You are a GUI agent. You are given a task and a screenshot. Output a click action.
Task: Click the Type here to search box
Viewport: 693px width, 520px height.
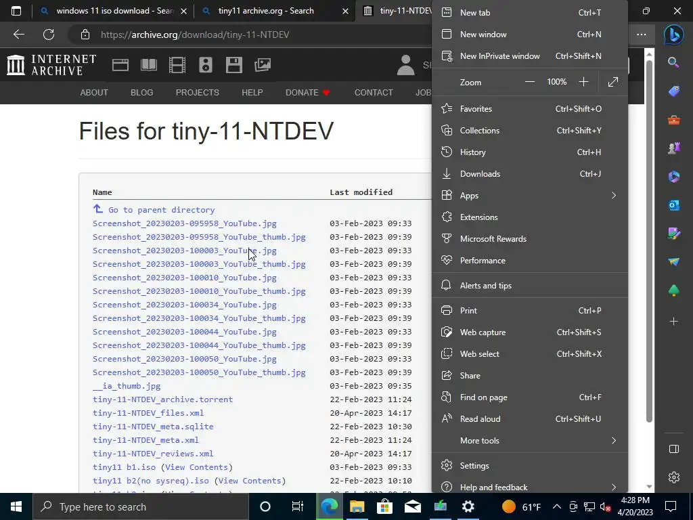(141, 506)
